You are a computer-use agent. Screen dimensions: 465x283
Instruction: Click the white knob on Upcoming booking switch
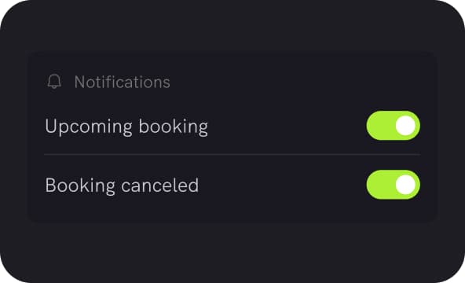coord(405,126)
